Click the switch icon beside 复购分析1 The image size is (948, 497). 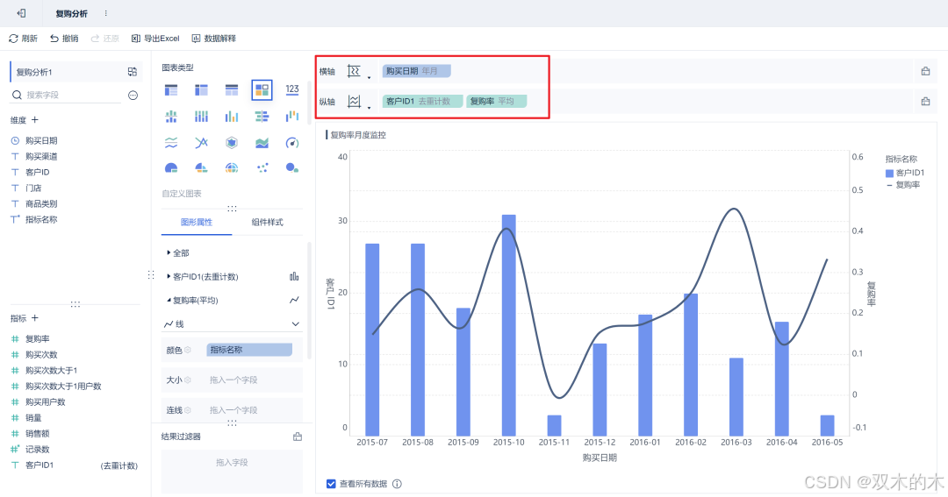pos(133,72)
